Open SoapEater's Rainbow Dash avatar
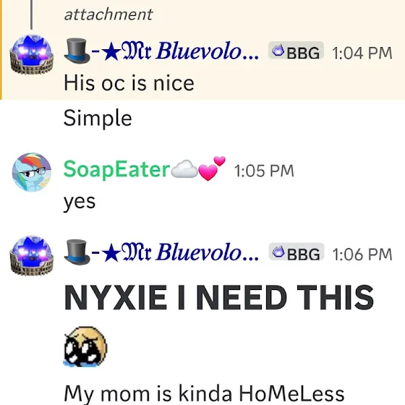 32,172
